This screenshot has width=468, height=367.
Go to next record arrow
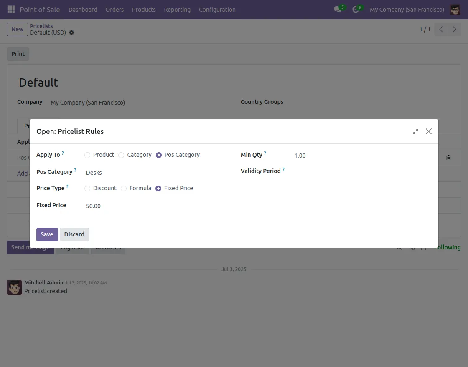454,29
